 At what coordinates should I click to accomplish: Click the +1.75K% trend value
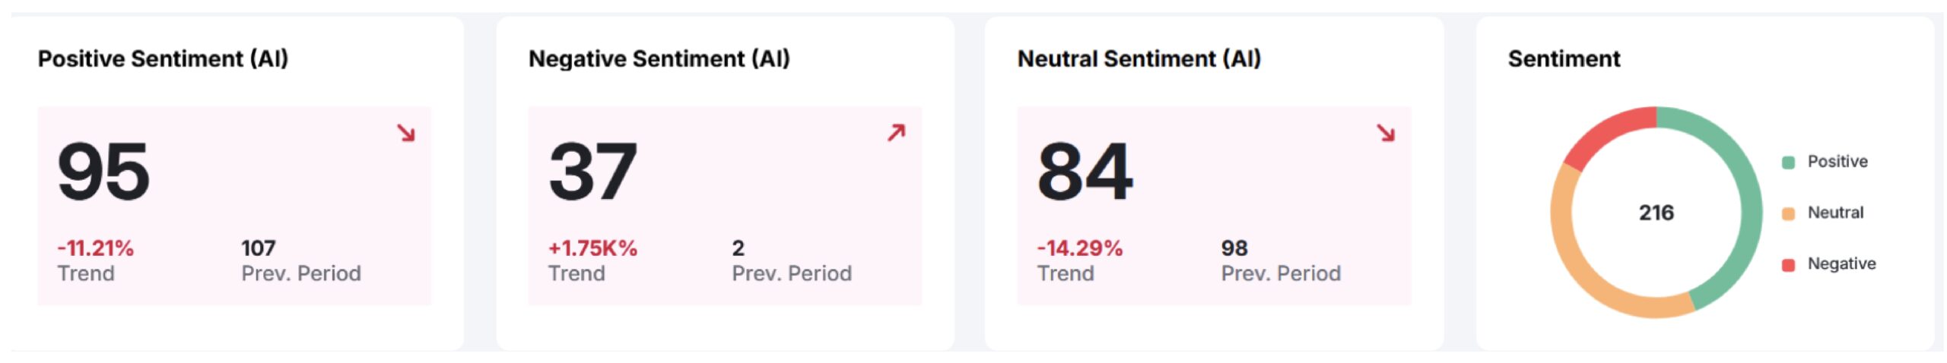point(592,248)
